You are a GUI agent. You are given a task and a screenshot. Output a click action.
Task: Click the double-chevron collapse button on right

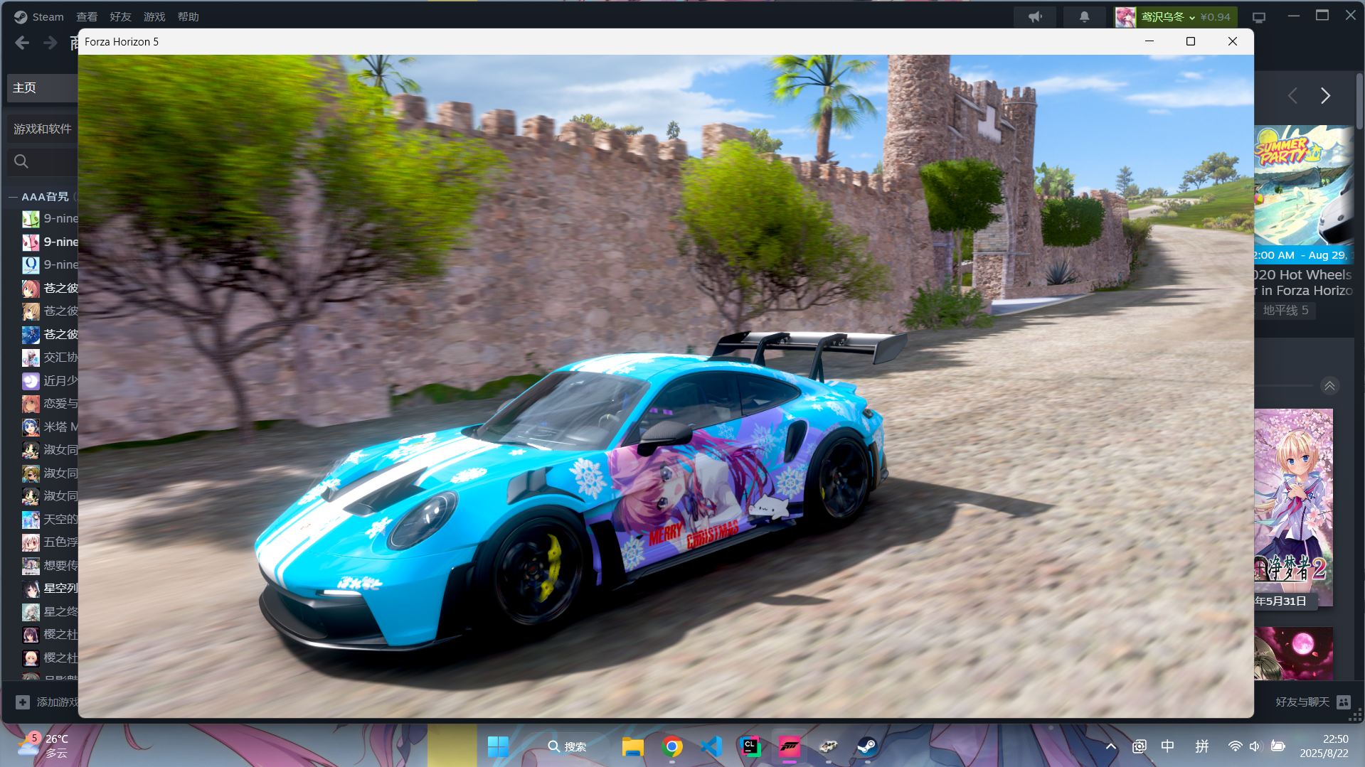1329,385
